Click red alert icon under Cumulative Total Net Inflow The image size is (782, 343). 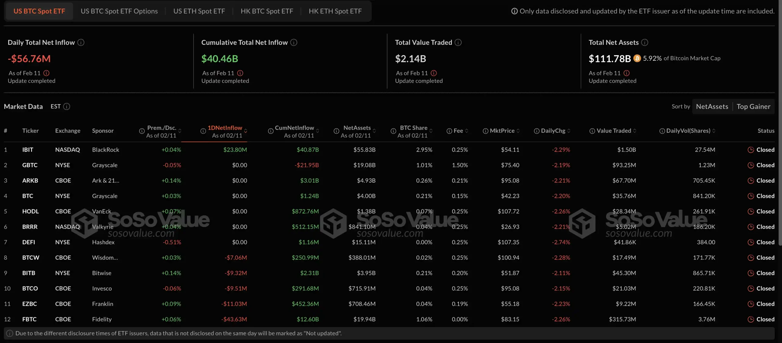[x=240, y=73]
